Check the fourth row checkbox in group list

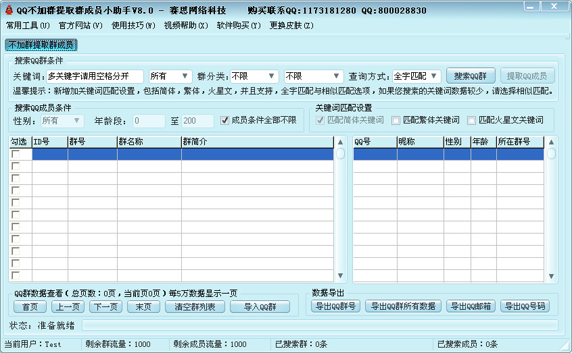tap(16, 190)
